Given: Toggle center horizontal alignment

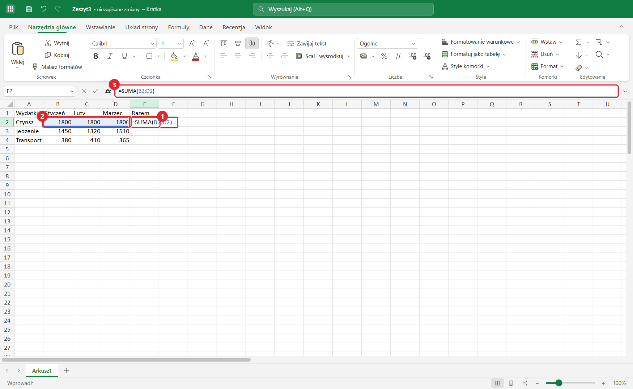Looking at the screenshot, I should point(238,56).
